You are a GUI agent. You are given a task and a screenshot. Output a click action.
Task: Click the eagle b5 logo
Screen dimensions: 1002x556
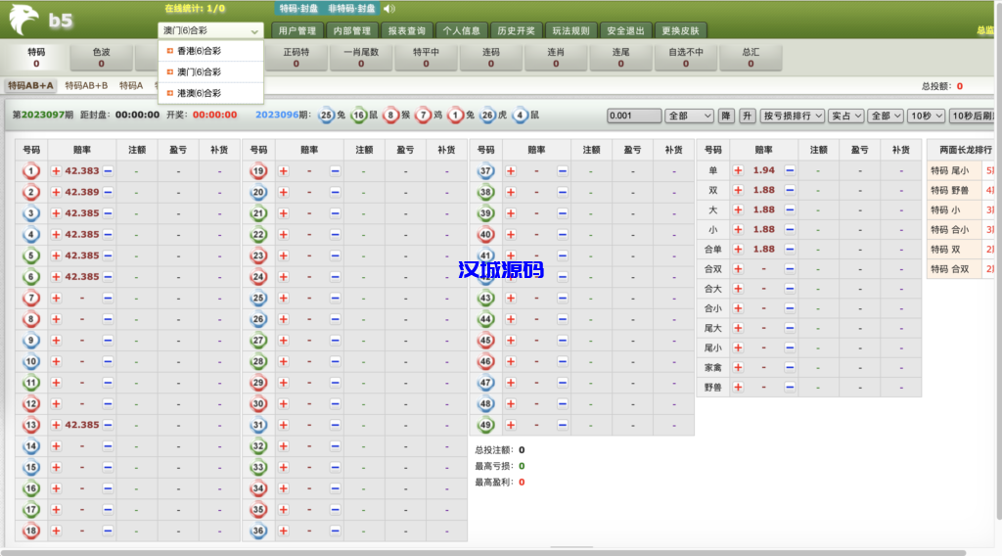click(41, 20)
